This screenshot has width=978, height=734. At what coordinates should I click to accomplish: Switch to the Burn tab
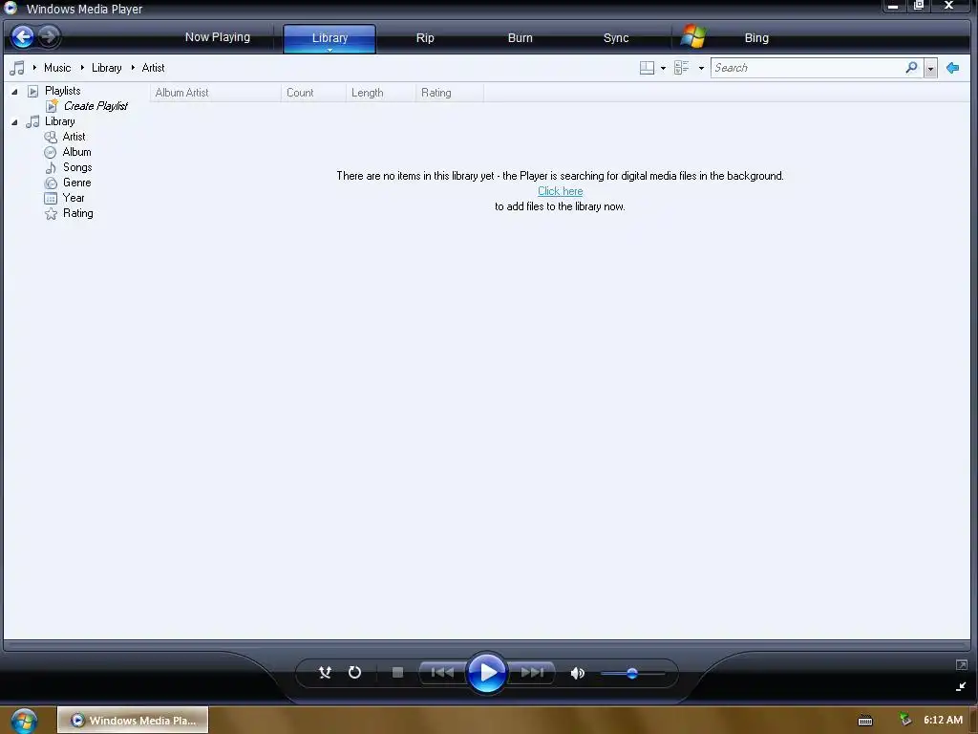(521, 37)
